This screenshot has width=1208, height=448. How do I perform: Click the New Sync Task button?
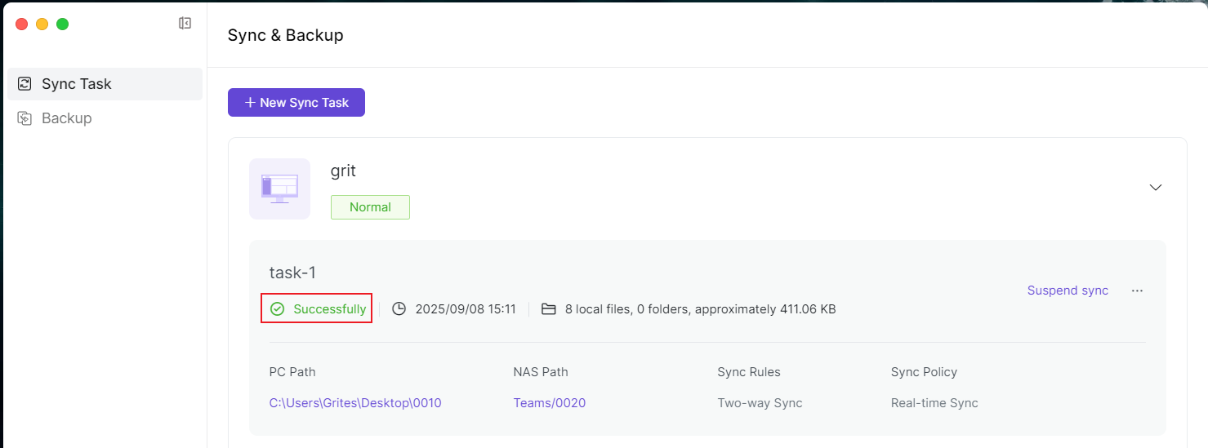click(x=296, y=103)
